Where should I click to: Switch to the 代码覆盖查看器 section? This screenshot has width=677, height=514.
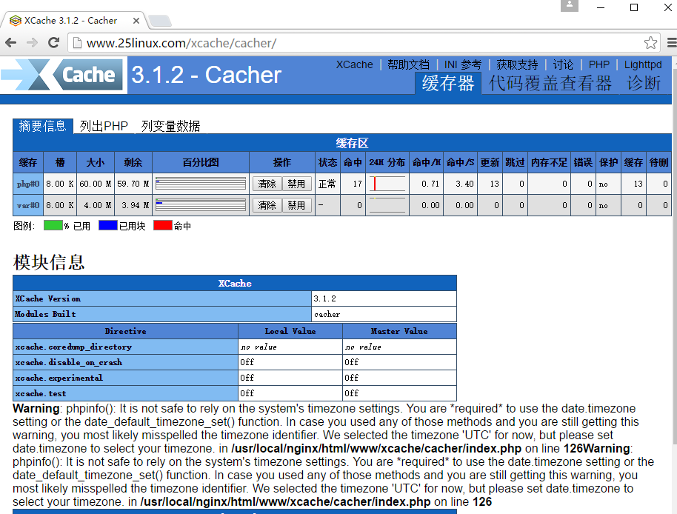(550, 83)
